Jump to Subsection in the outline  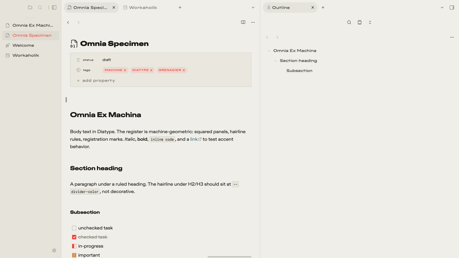[x=299, y=71]
